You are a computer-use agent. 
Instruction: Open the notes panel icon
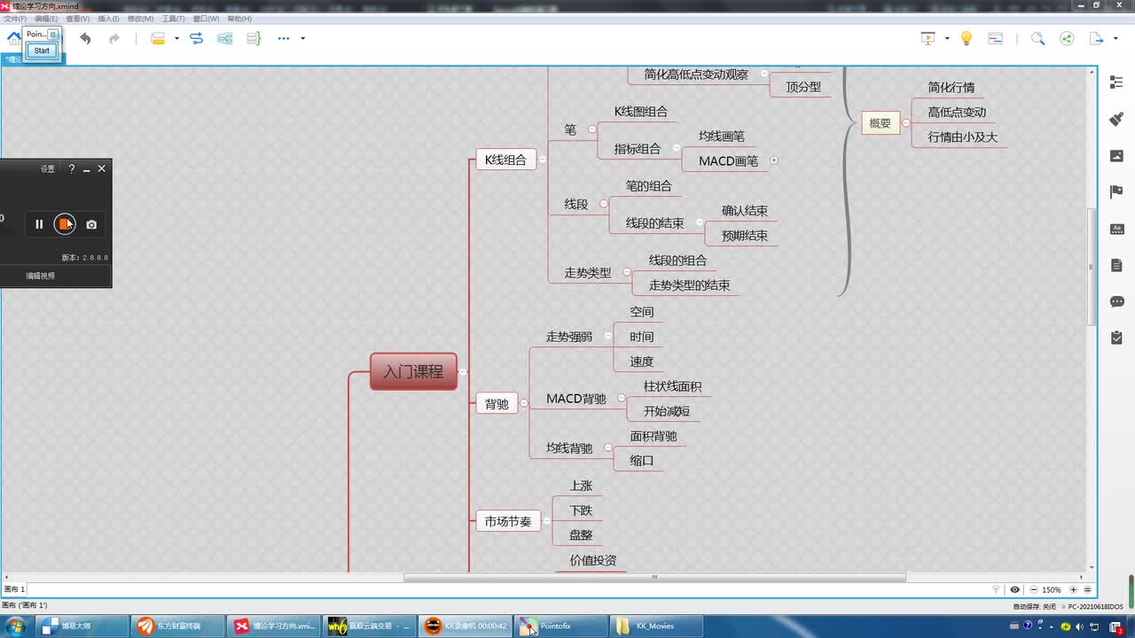coord(1116,265)
